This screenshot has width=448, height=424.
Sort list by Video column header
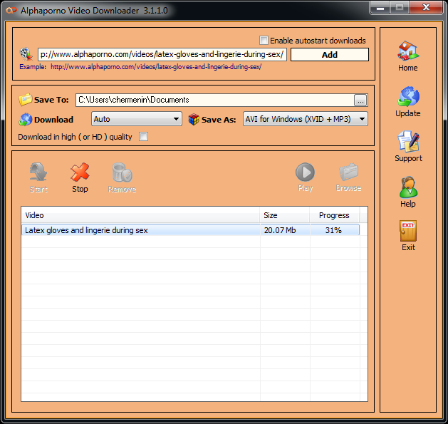coord(140,215)
